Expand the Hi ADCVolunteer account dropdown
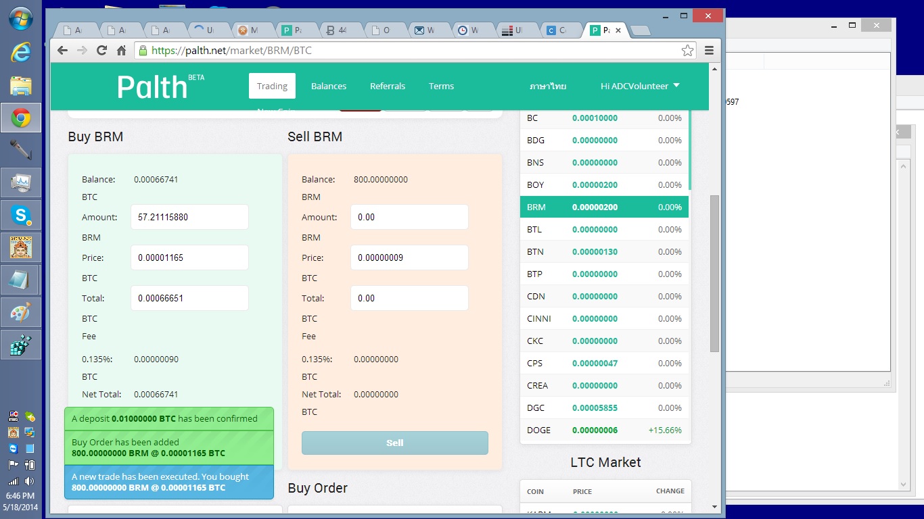The image size is (924, 519). coord(640,86)
